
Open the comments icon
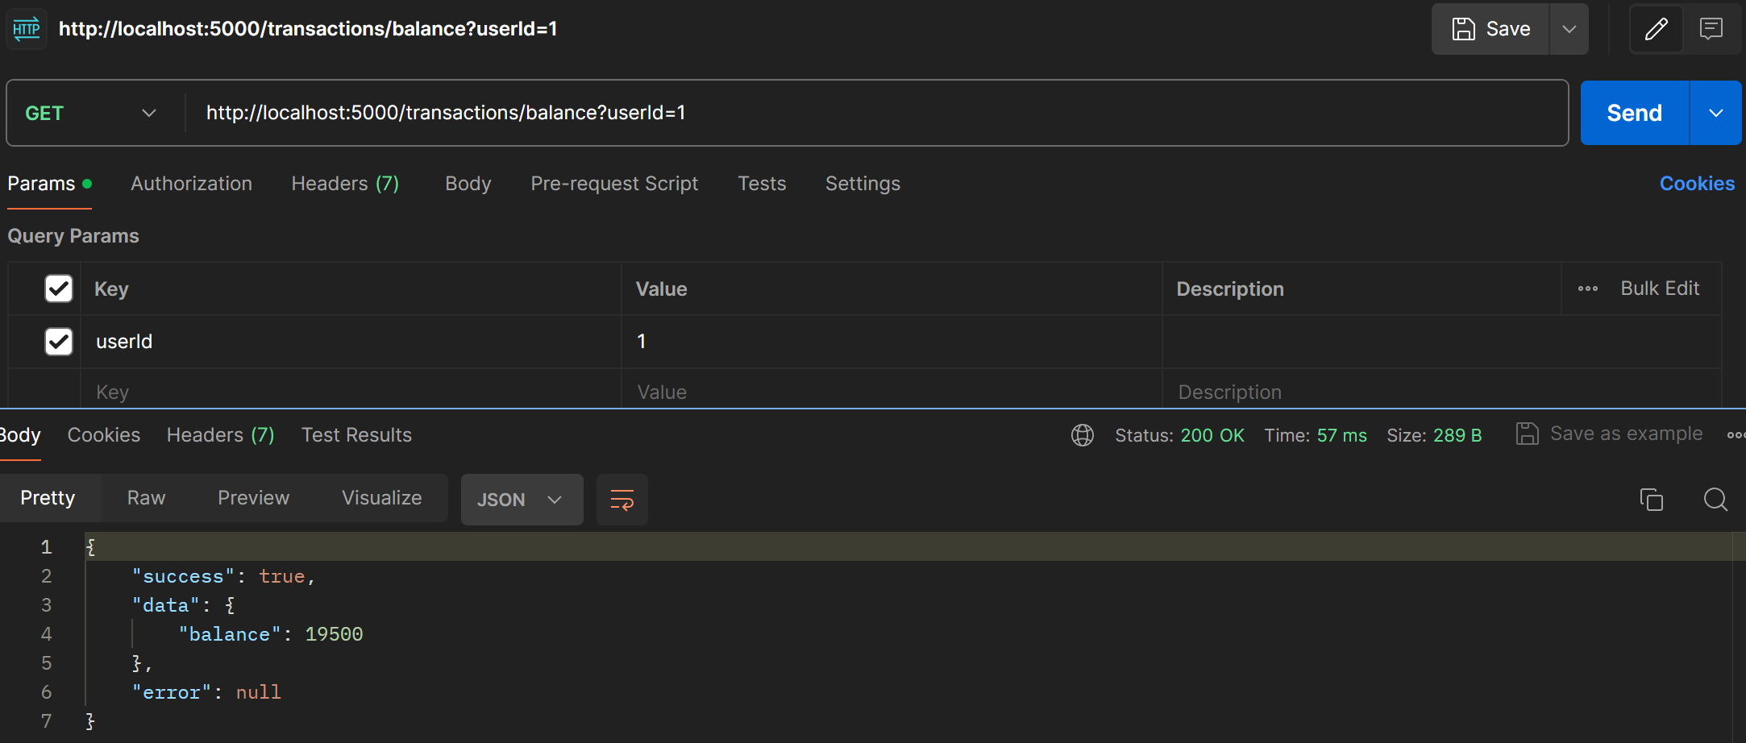point(1711,29)
